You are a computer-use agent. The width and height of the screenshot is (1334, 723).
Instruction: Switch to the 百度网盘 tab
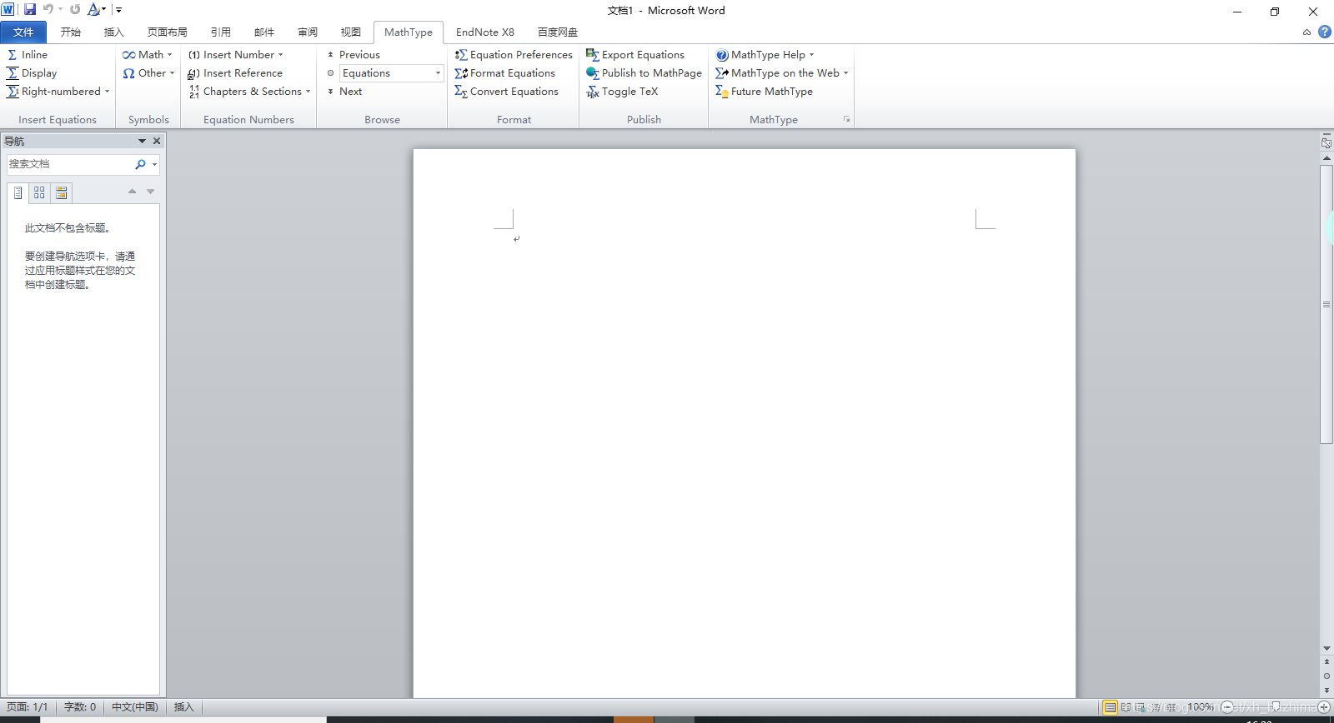tap(558, 32)
